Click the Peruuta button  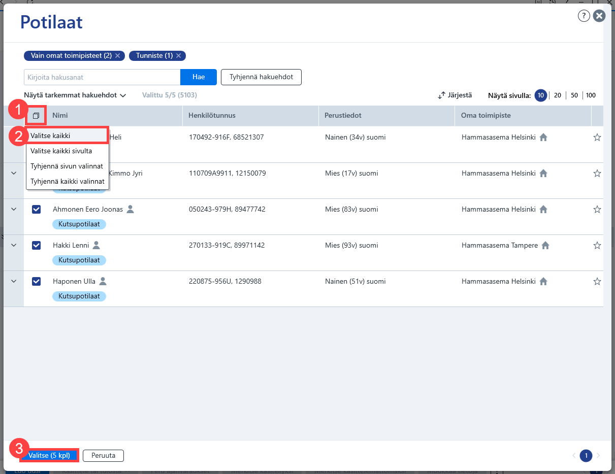pyautogui.click(x=103, y=456)
